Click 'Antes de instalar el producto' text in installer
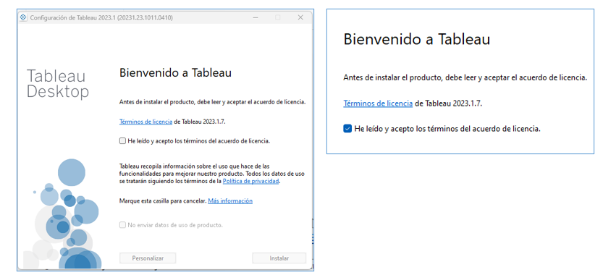Image resolution: width=603 pixels, height=275 pixels. point(213,102)
